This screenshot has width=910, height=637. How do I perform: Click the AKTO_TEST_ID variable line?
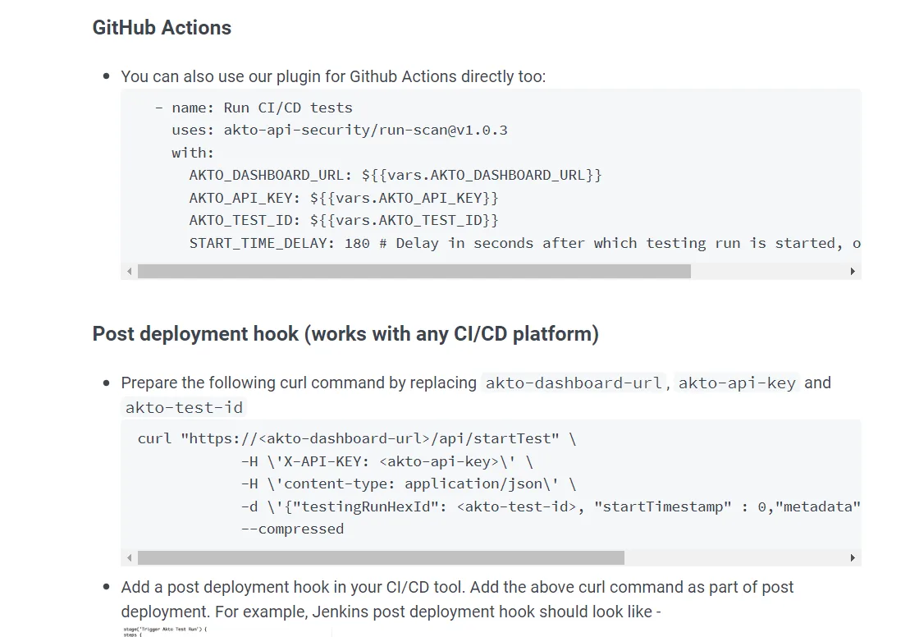pos(344,221)
